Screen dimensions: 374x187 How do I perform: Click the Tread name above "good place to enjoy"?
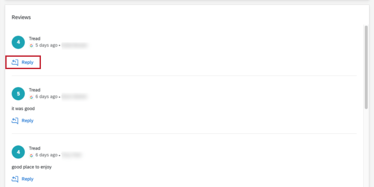coord(35,148)
